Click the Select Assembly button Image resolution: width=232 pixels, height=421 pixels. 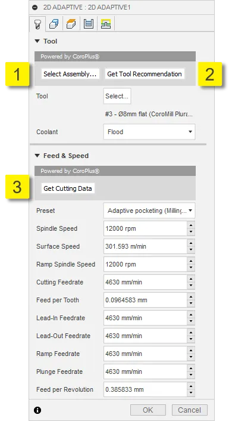point(70,74)
